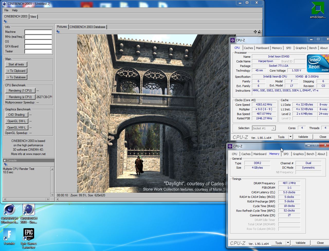Open SPD tab in lower CPU-Z window
Screen dimensions: 329x251
[286, 154]
